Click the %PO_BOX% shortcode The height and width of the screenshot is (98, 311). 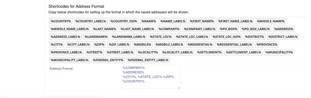pos(229,29)
